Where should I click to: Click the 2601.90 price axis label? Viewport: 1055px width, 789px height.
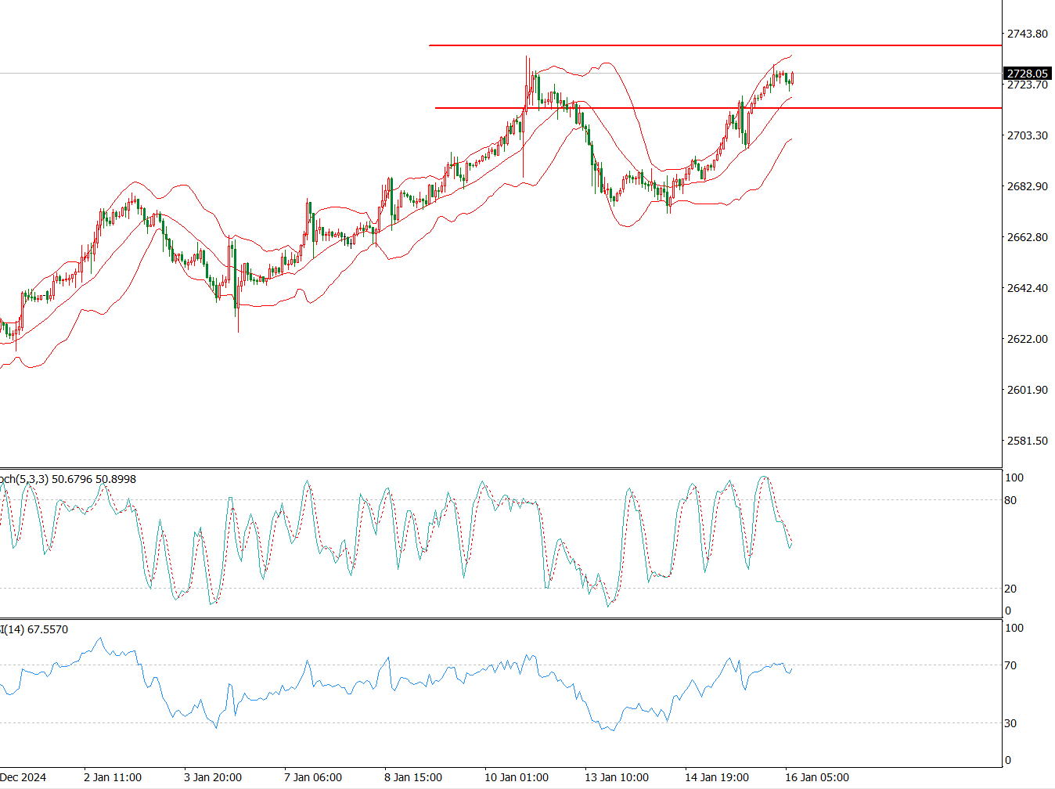pyautogui.click(x=1027, y=390)
